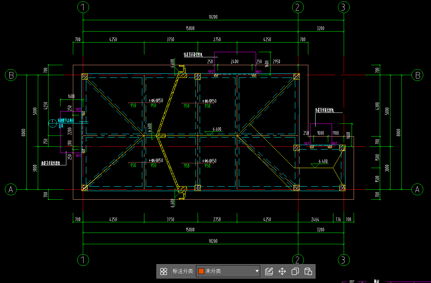
Task: Click axis bubble A on the right side
Action: pyautogui.click(x=417, y=189)
